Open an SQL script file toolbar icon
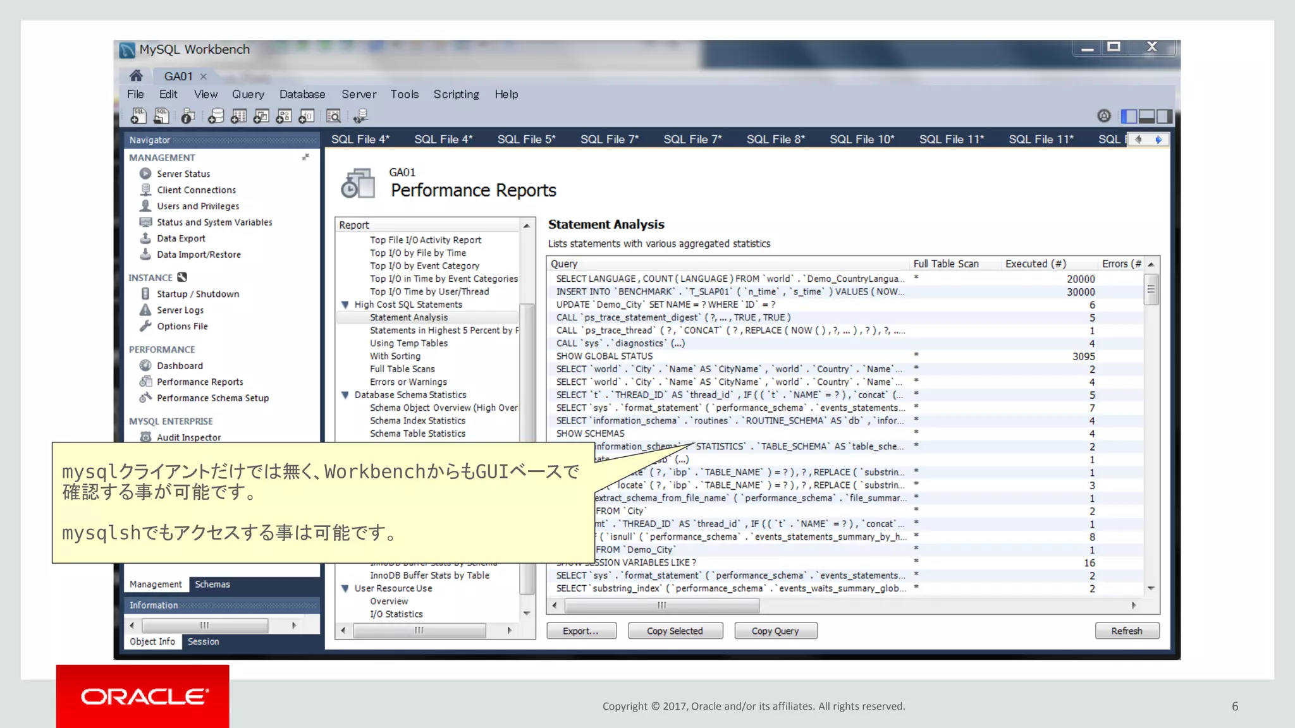Viewport: 1295px width, 728px height. pos(162,116)
